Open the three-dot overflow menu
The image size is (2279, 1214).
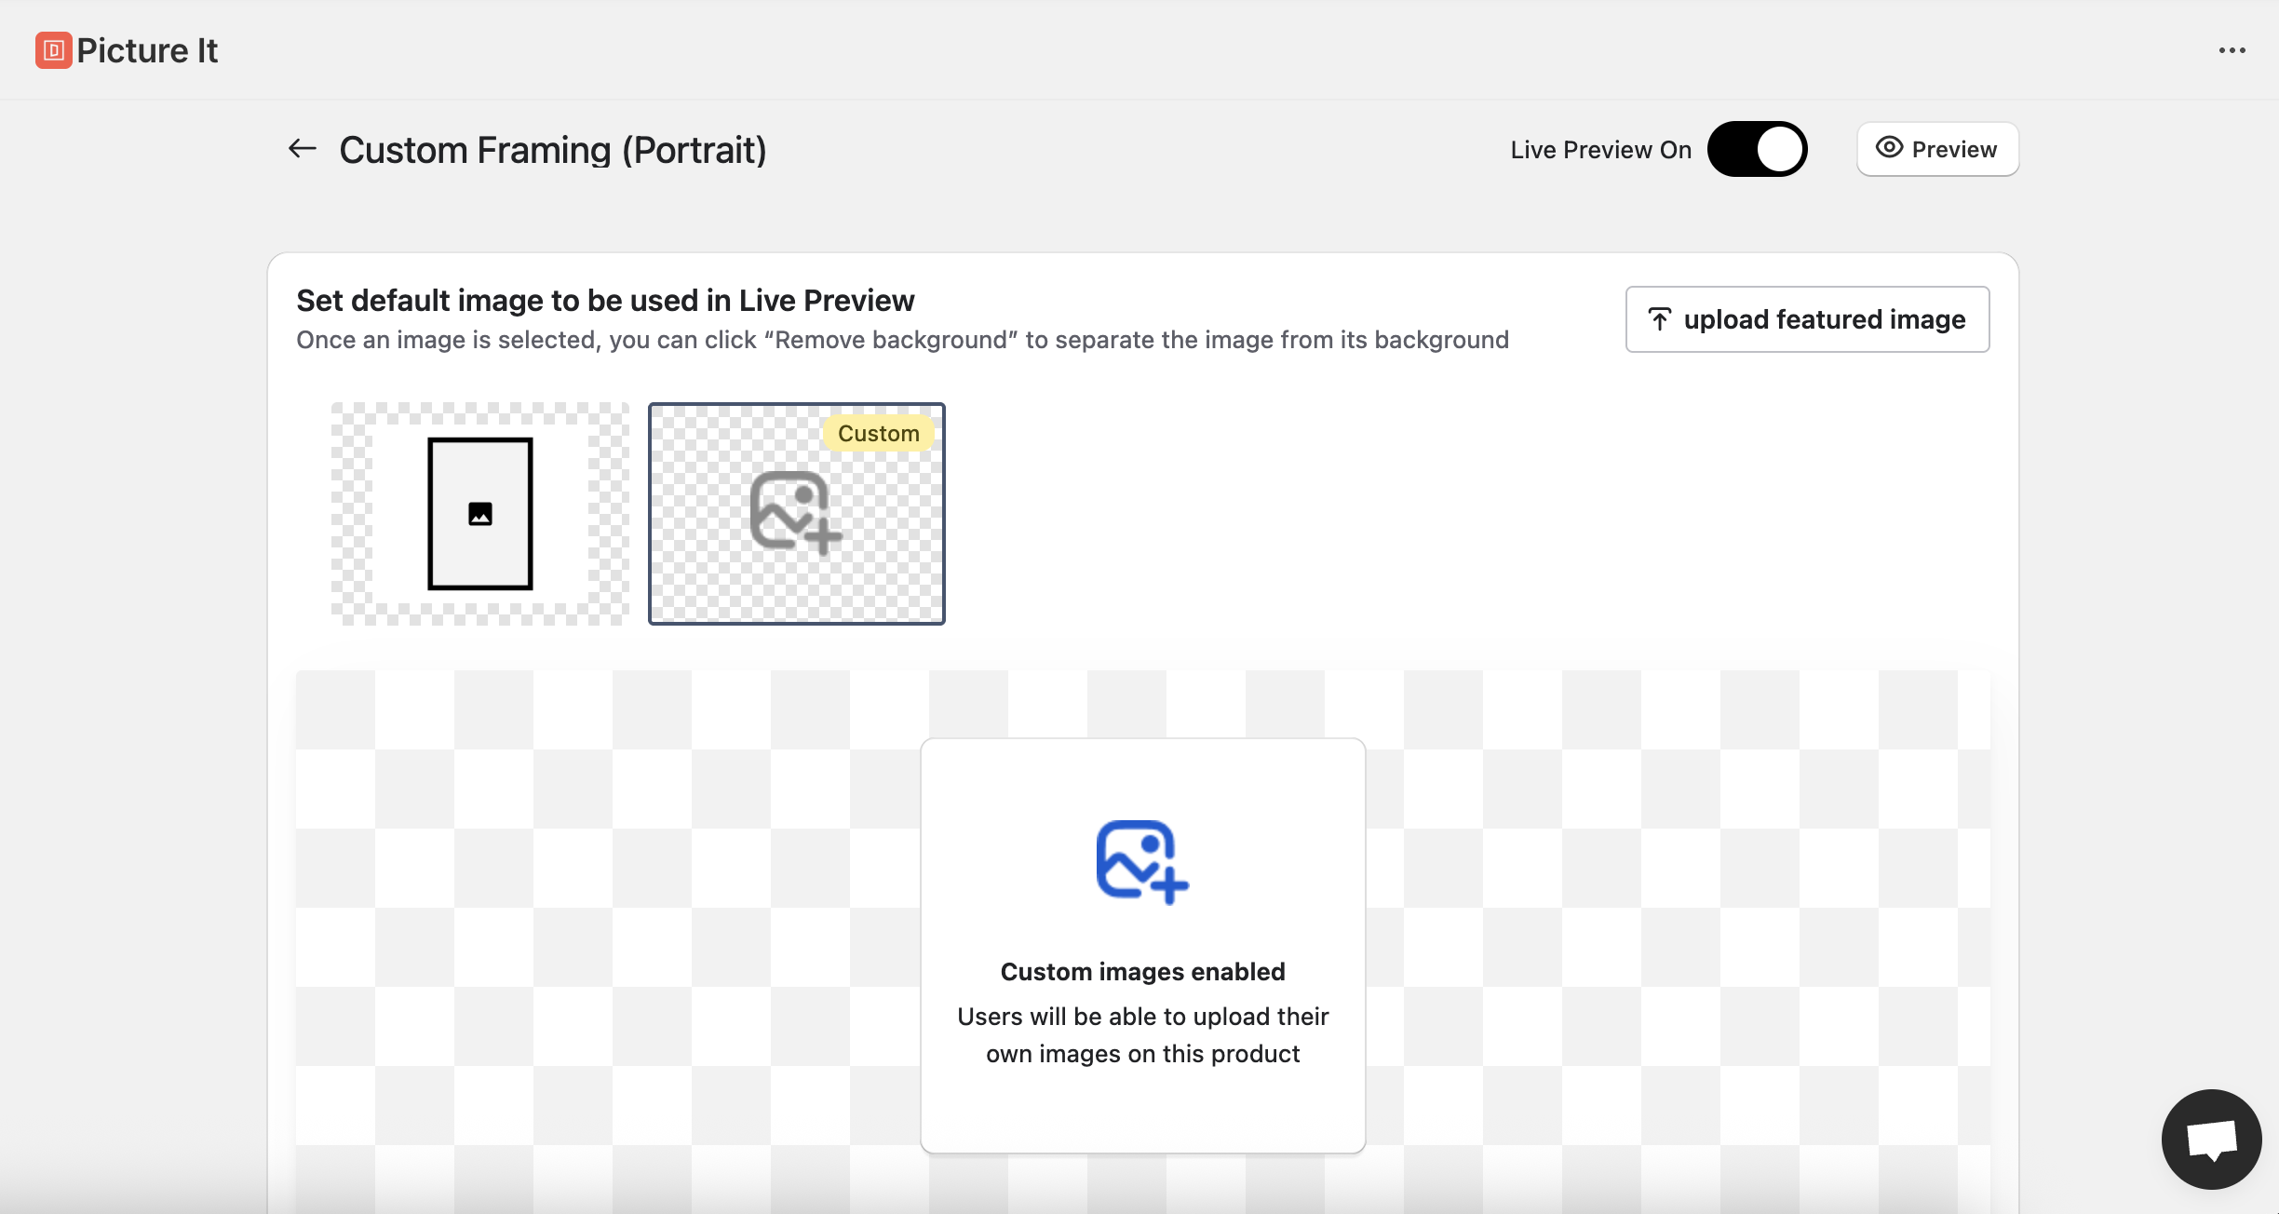click(x=2232, y=49)
